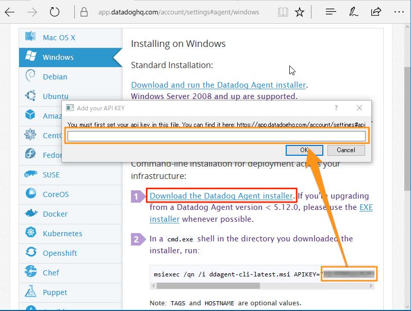Image resolution: width=411 pixels, height=311 pixels.
Task: Select the CoreOS platform tab
Action: coord(71,194)
